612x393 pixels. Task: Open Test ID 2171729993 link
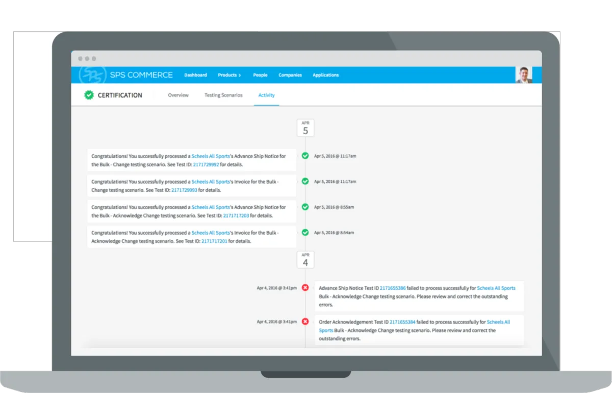(x=184, y=190)
